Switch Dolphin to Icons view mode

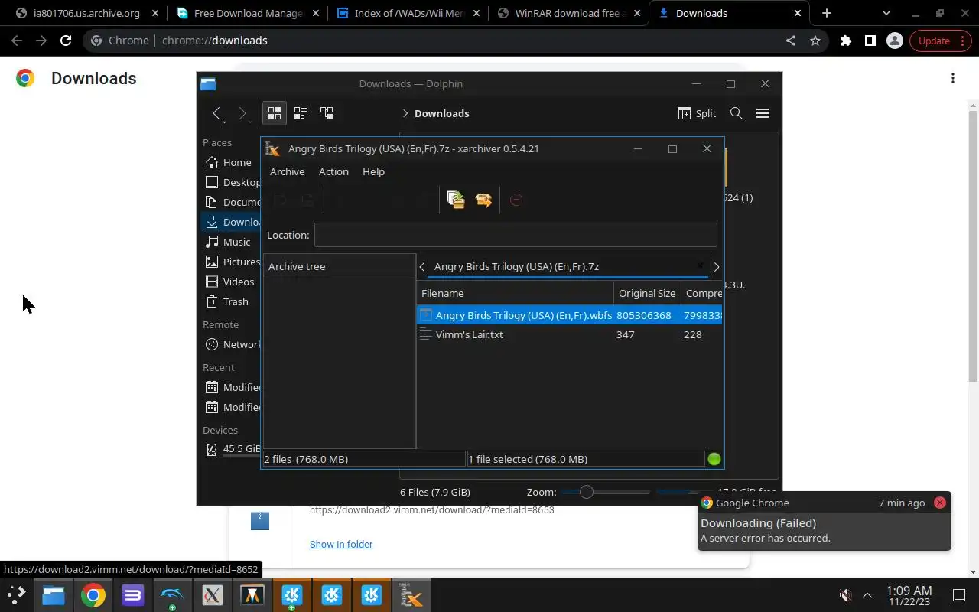point(274,113)
